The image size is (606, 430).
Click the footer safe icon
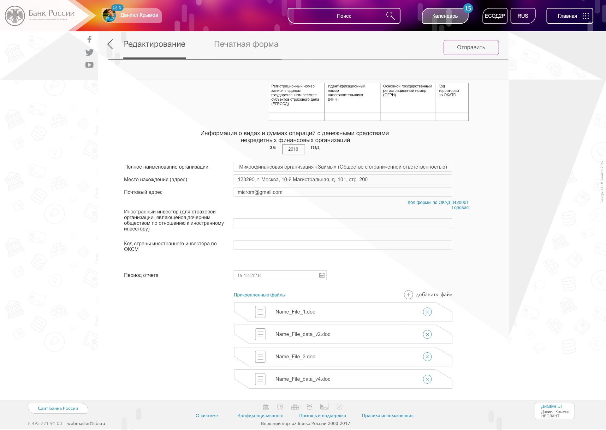(x=280, y=407)
